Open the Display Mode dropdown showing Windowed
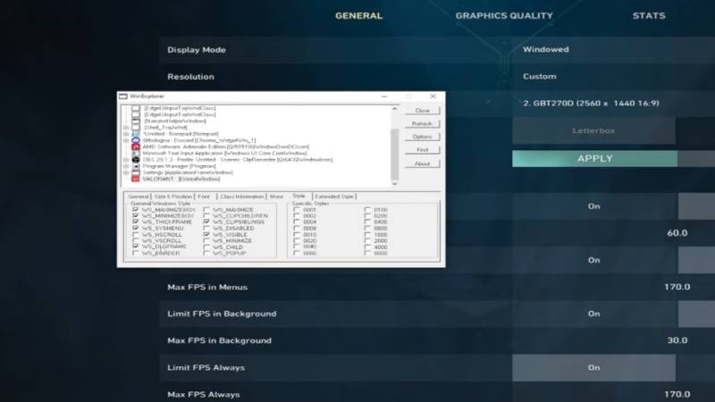 coord(613,50)
